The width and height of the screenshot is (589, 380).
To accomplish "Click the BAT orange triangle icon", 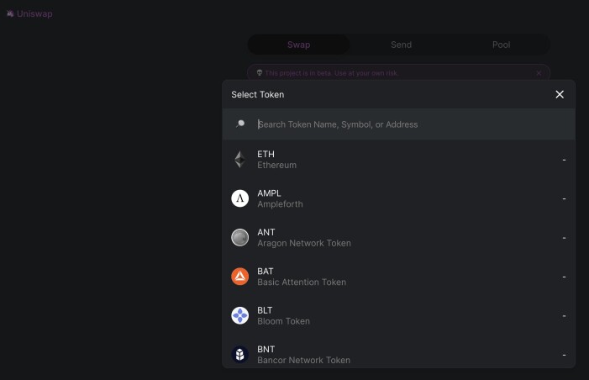I will (x=240, y=277).
